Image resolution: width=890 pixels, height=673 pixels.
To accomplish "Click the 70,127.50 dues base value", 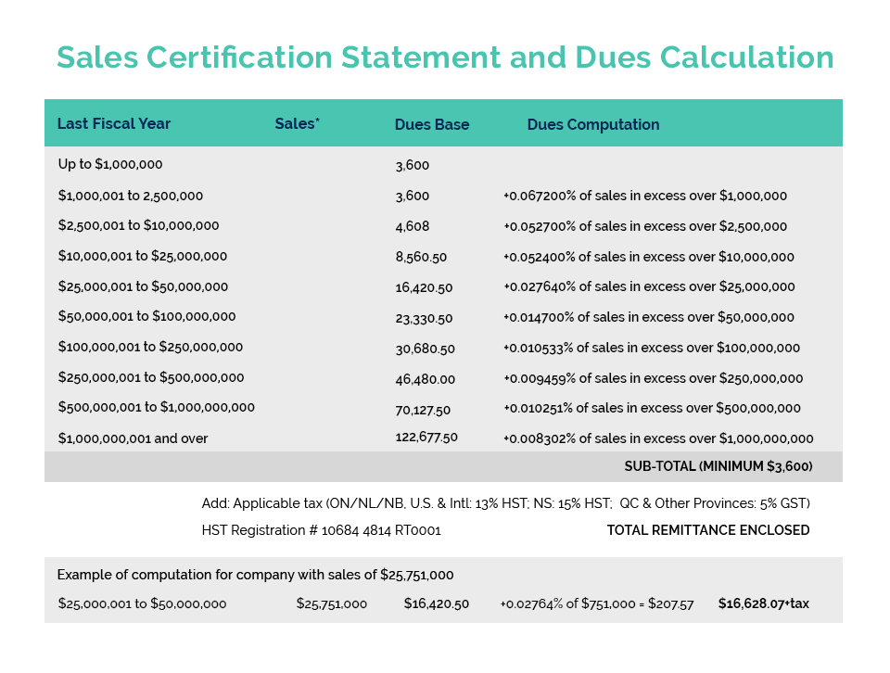I will [423, 409].
